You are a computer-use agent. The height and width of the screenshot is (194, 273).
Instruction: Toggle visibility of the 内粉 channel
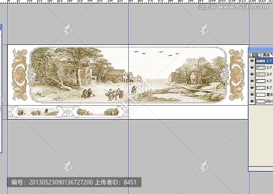[252, 102]
